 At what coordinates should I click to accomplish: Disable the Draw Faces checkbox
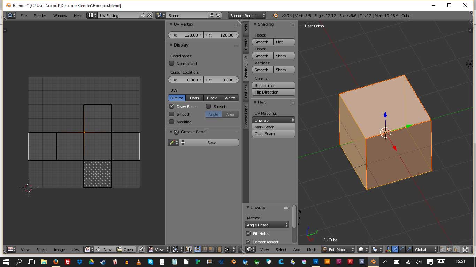coord(171,106)
